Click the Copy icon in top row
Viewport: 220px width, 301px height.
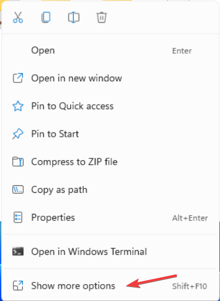click(x=46, y=18)
